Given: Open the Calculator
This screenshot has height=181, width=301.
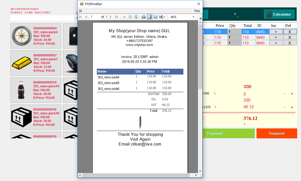Looking at the screenshot, I should pyautogui.click(x=279, y=14).
